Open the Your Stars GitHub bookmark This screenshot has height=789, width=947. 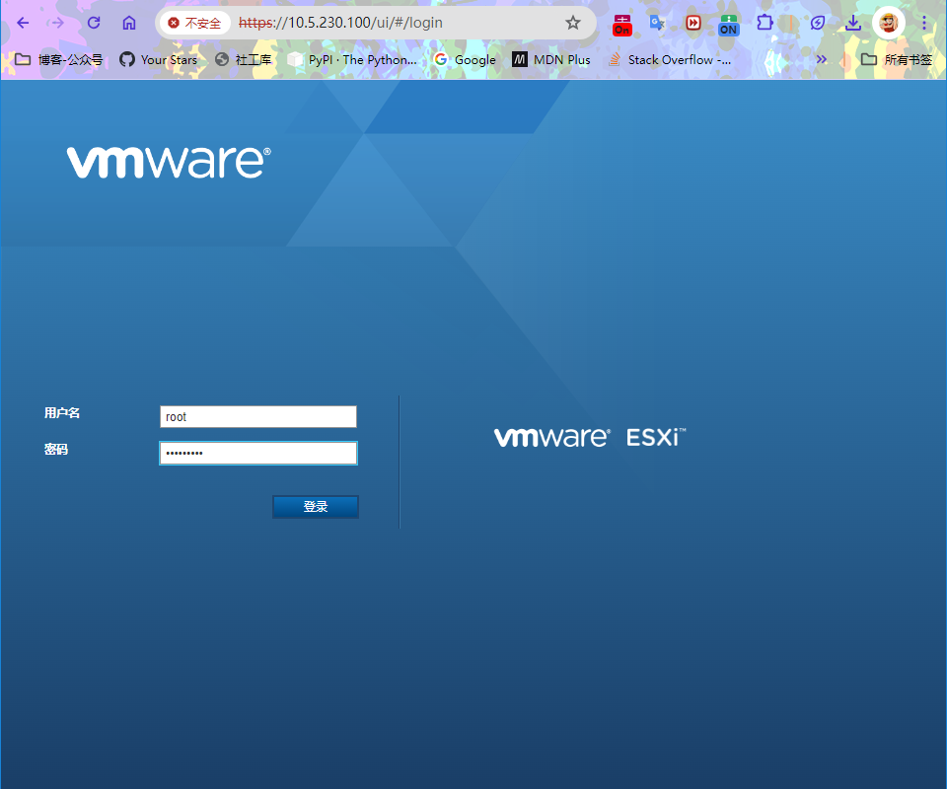pos(158,60)
